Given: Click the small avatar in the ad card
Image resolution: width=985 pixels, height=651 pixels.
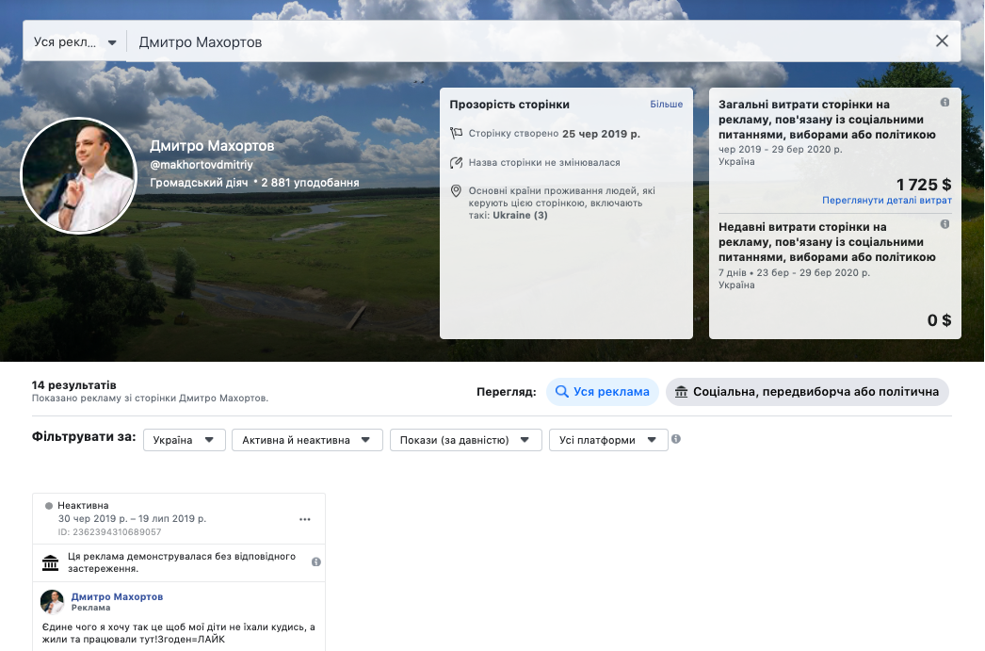Looking at the screenshot, I should coord(53,602).
